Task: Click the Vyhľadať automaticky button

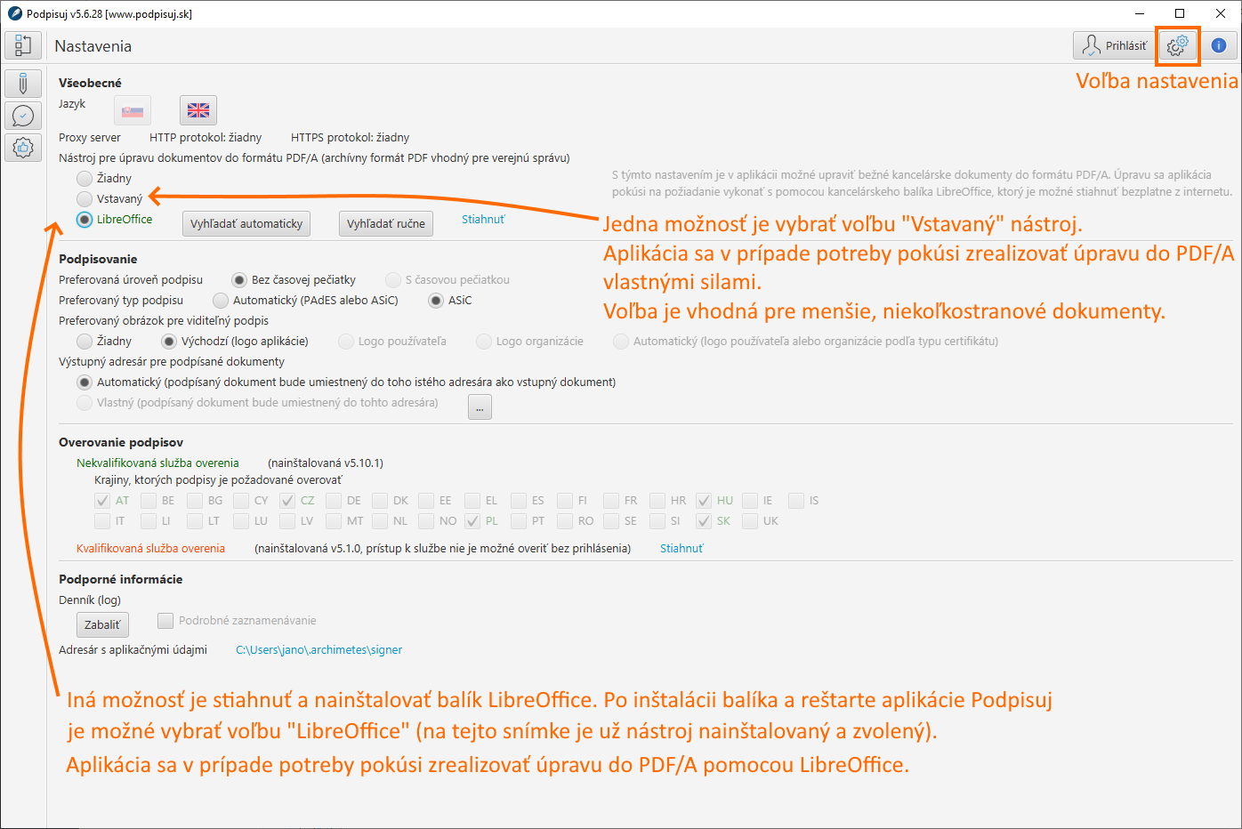Action: (x=246, y=224)
